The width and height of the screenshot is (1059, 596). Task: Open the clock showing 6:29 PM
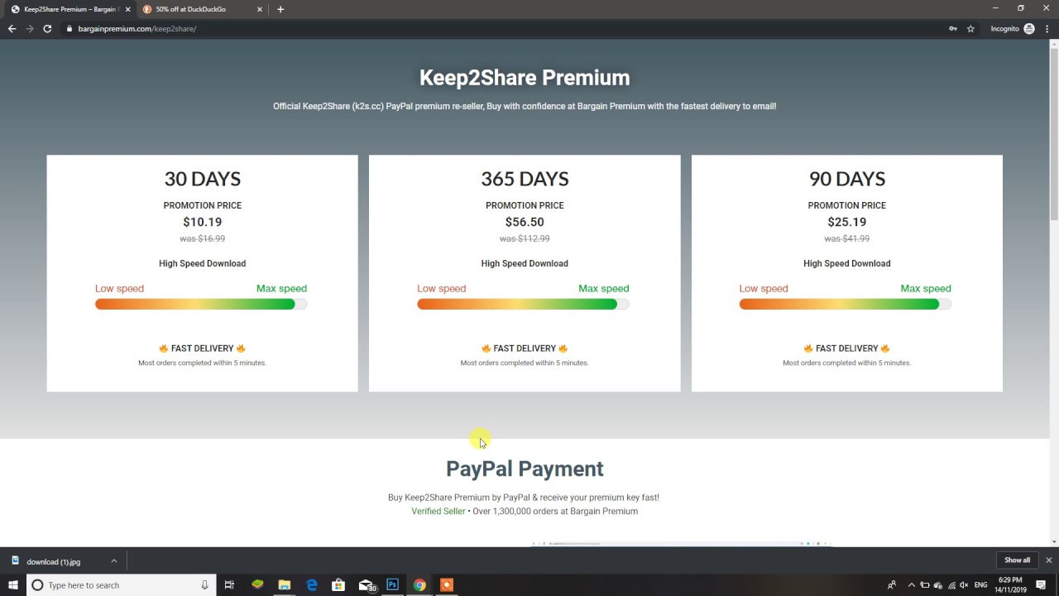coord(1011,585)
